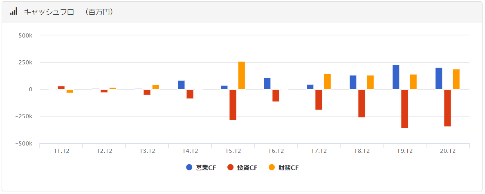Click the −250k y-axis label
The width and height of the screenshot is (485, 194).
pos(24,117)
